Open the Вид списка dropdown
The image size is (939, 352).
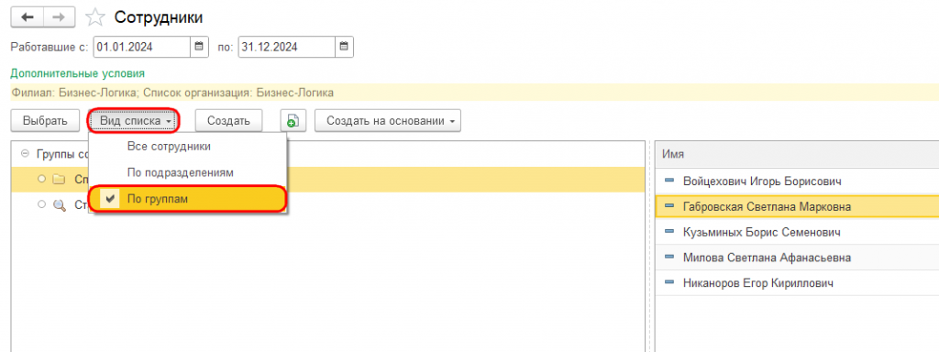[x=134, y=121]
